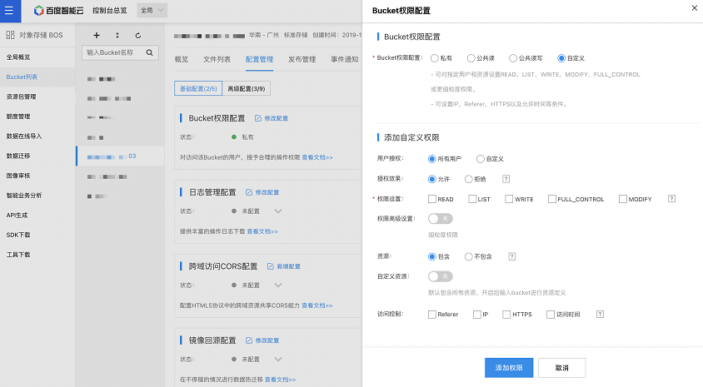Select 自定义 for 用户授权
Viewport: 703px width, 387px height.
pyautogui.click(x=480, y=159)
